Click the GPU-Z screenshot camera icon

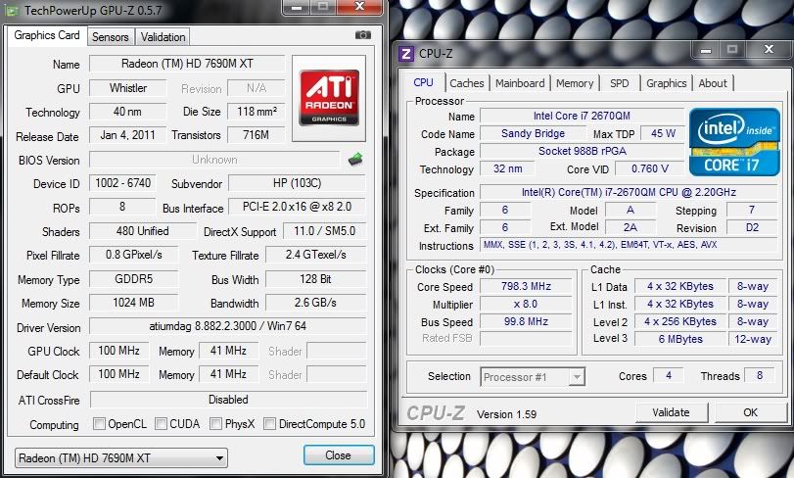tap(362, 35)
